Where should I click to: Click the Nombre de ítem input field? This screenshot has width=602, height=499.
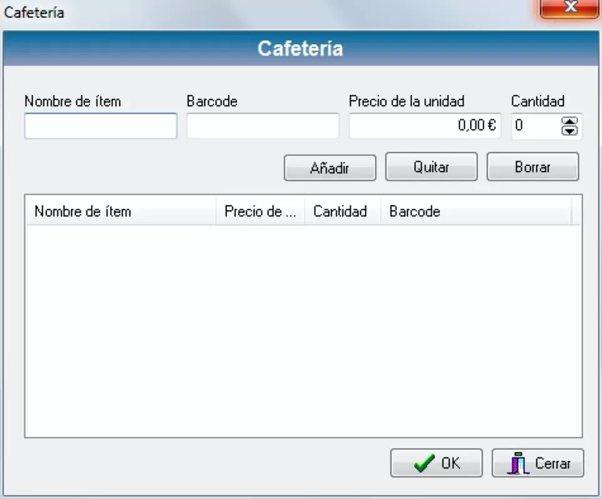101,126
